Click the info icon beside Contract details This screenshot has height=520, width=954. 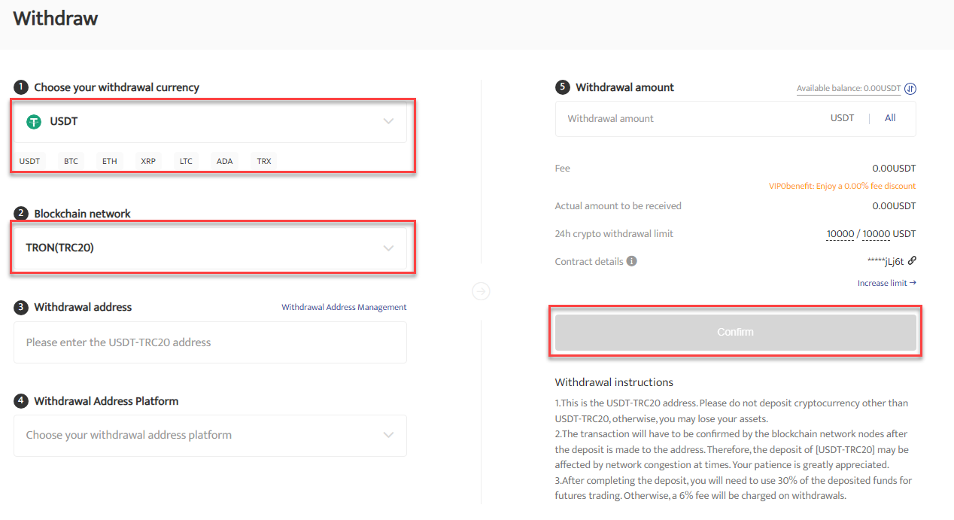point(632,261)
